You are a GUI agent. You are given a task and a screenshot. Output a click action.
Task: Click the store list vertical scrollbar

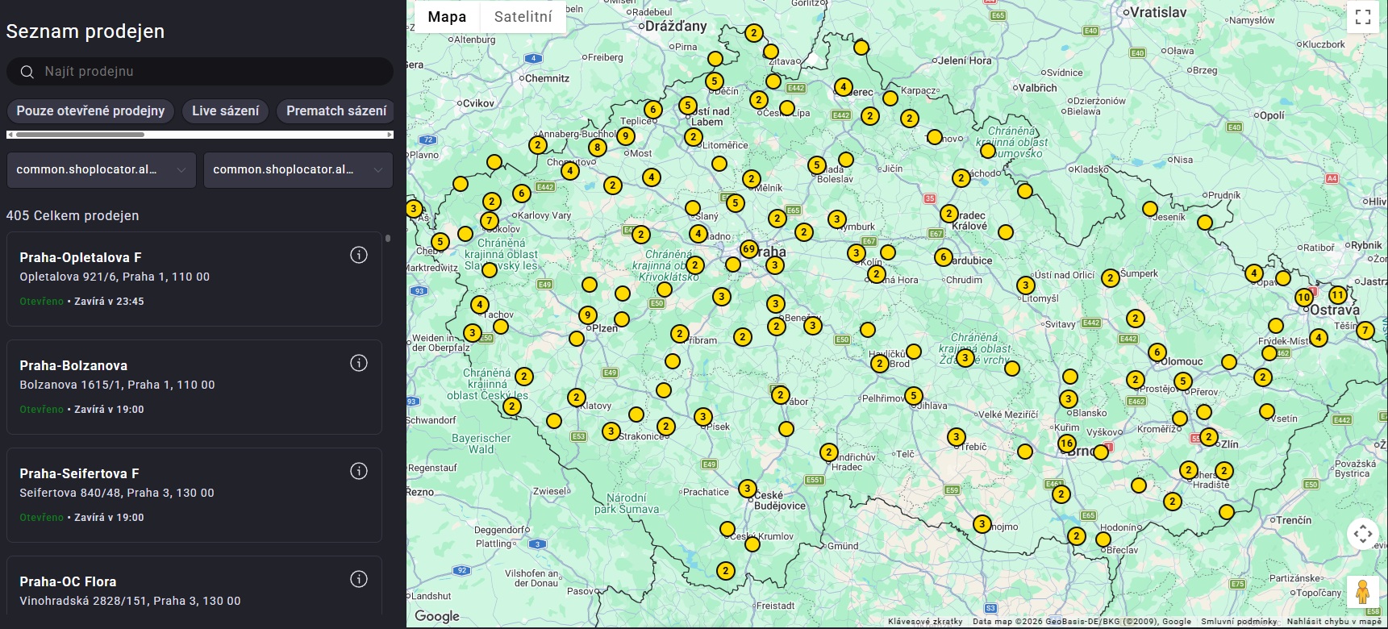pyautogui.click(x=388, y=239)
